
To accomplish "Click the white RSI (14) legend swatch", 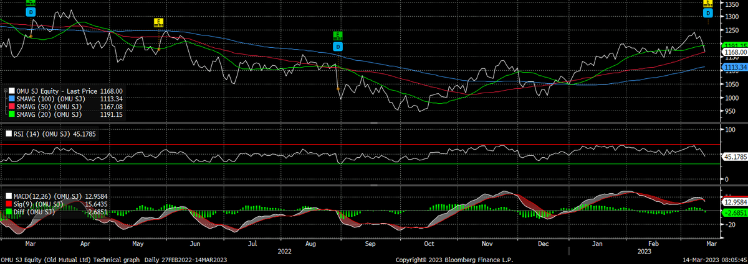I will [8, 134].
